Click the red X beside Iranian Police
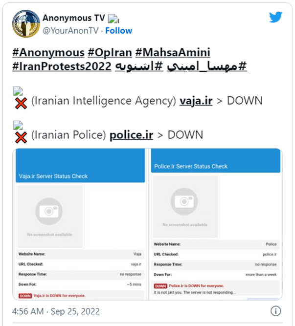This screenshot has height=326, width=295. tap(21, 137)
